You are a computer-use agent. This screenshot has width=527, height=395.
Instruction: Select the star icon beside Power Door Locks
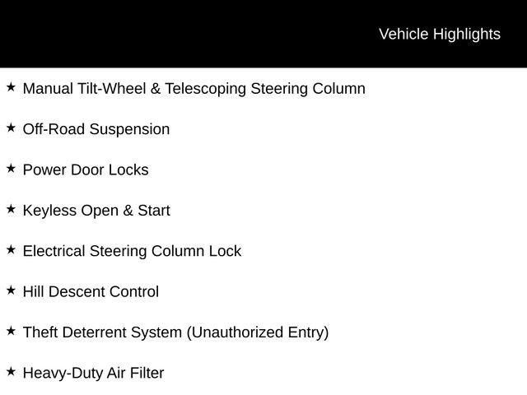coord(11,168)
